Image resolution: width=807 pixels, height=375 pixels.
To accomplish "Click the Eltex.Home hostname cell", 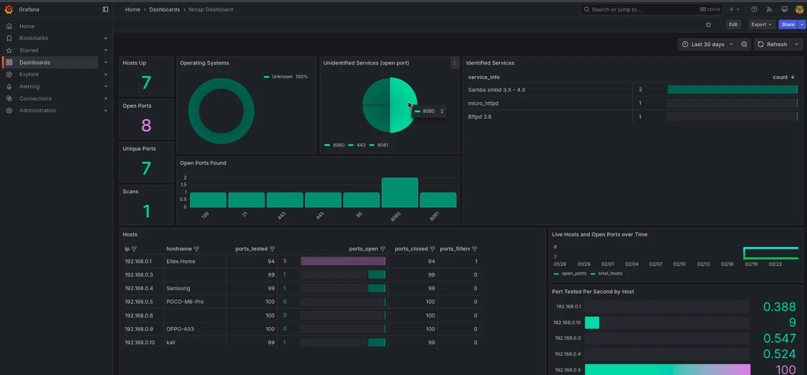I will coord(195,261).
